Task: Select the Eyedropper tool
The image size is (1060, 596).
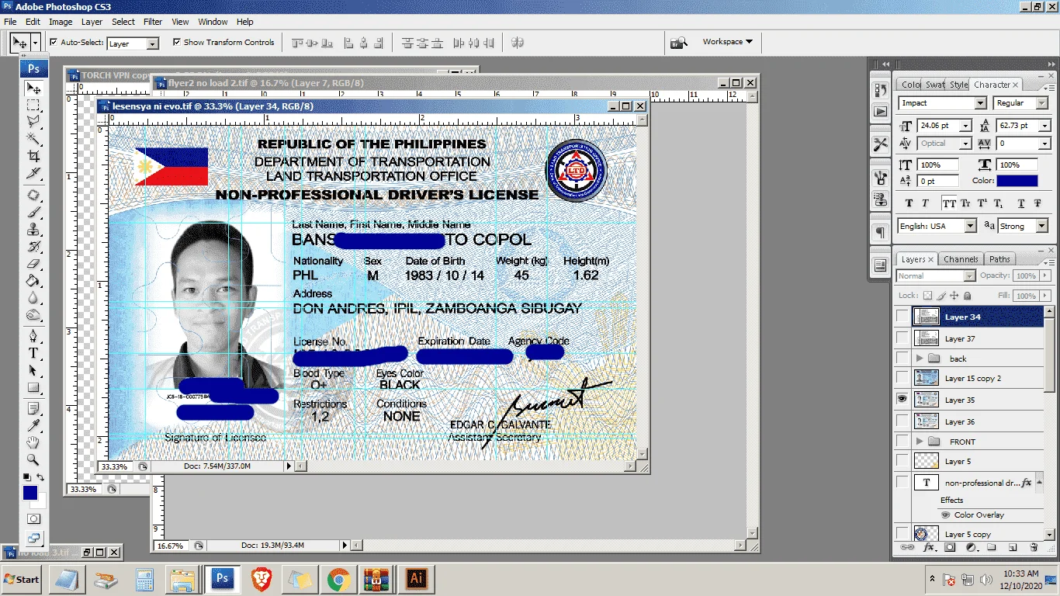Action: 33,425
